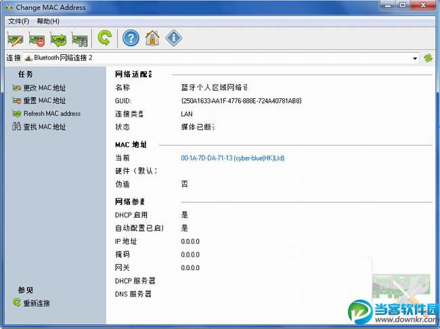
Task: Click the app icon in the title bar
Action: click(9, 7)
